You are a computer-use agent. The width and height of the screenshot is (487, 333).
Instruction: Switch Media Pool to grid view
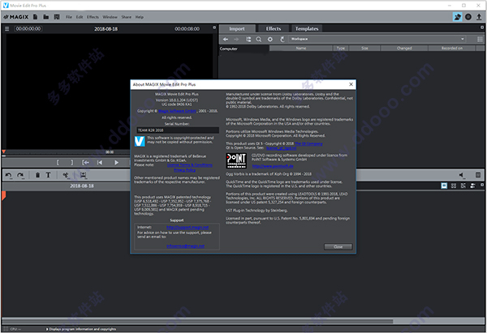tap(480, 39)
